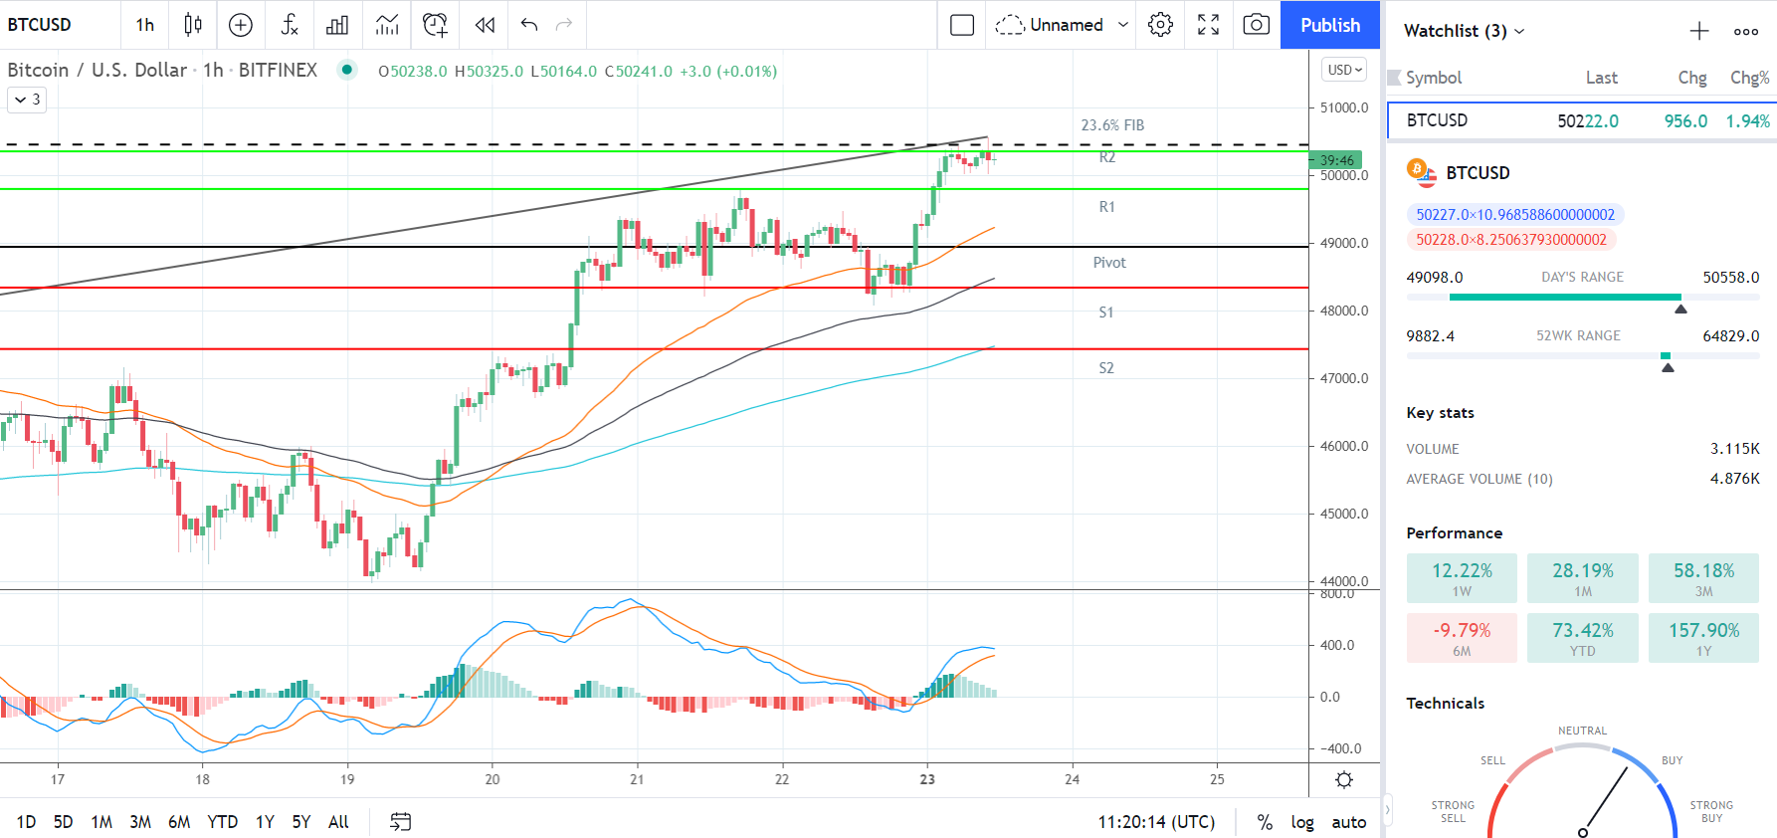Click the Unnamed cloud save layout button

1050,25
